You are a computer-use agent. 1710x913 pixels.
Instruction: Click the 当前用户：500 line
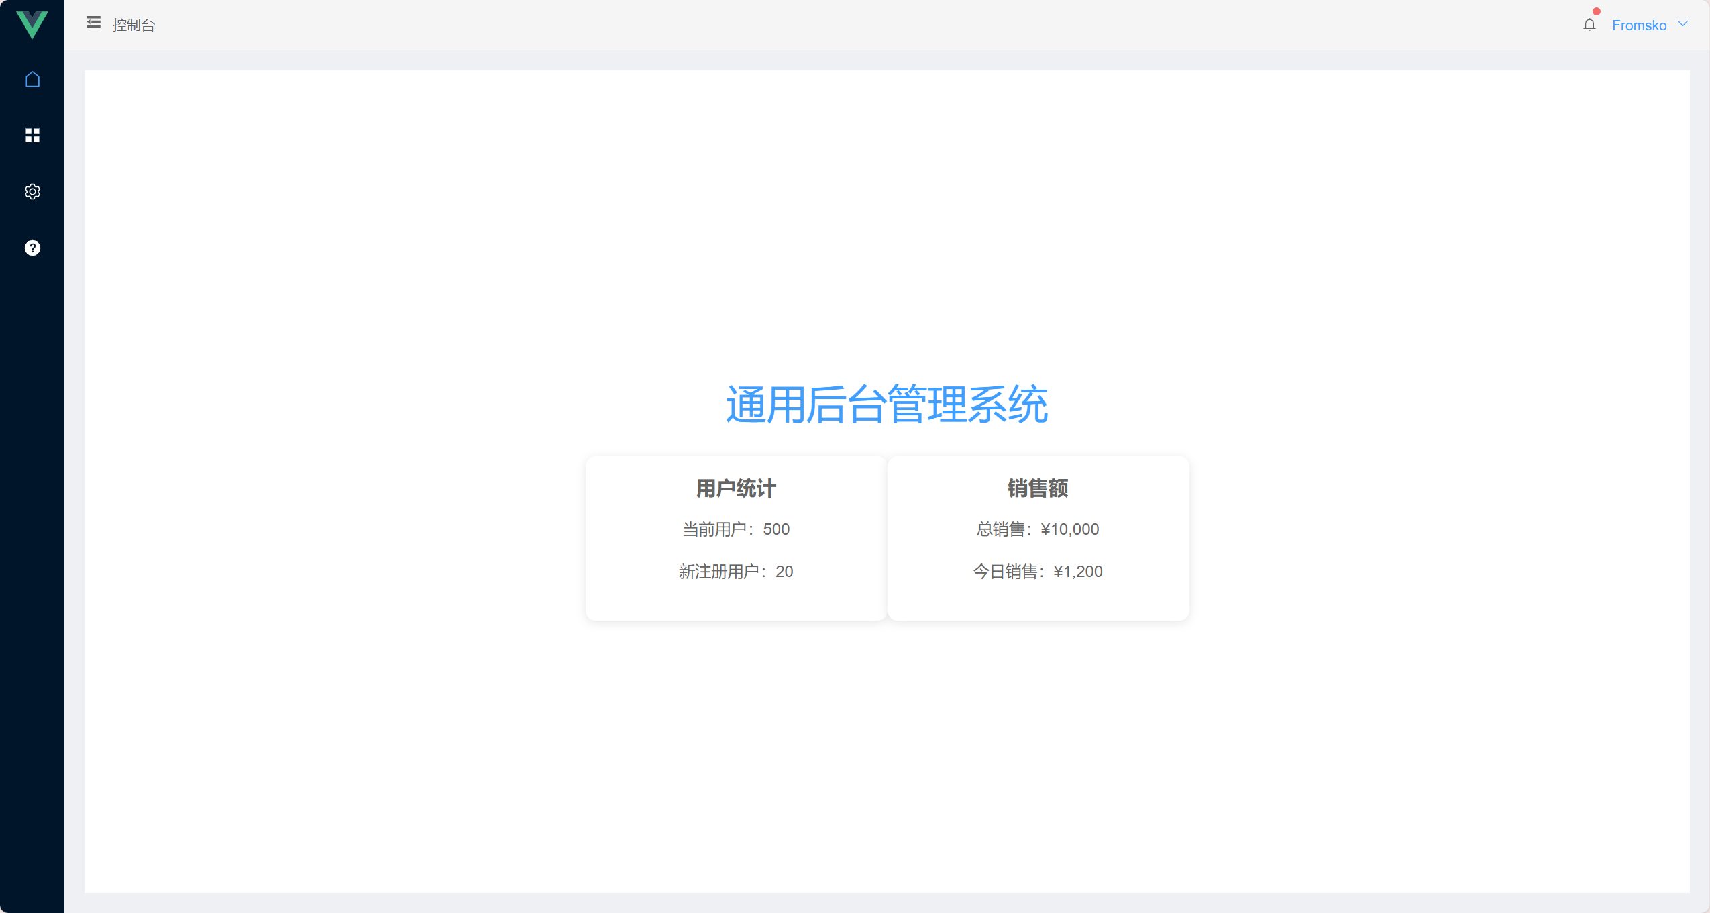tap(736, 529)
